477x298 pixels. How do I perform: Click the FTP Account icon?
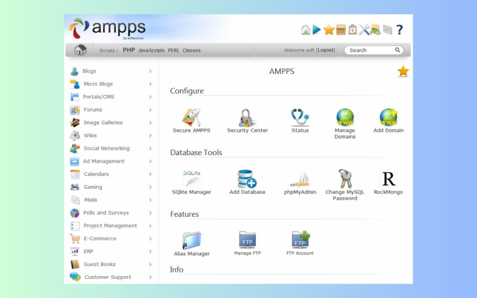point(301,240)
